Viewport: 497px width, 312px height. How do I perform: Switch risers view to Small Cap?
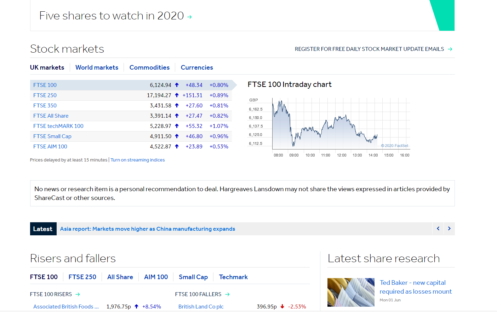click(193, 277)
